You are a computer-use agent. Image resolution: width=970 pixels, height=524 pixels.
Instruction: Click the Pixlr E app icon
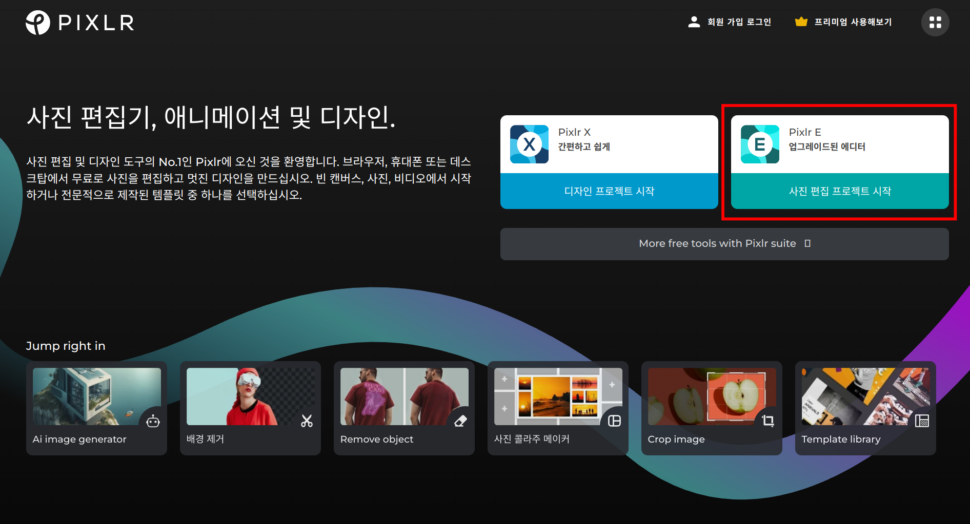tap(760, 144)
